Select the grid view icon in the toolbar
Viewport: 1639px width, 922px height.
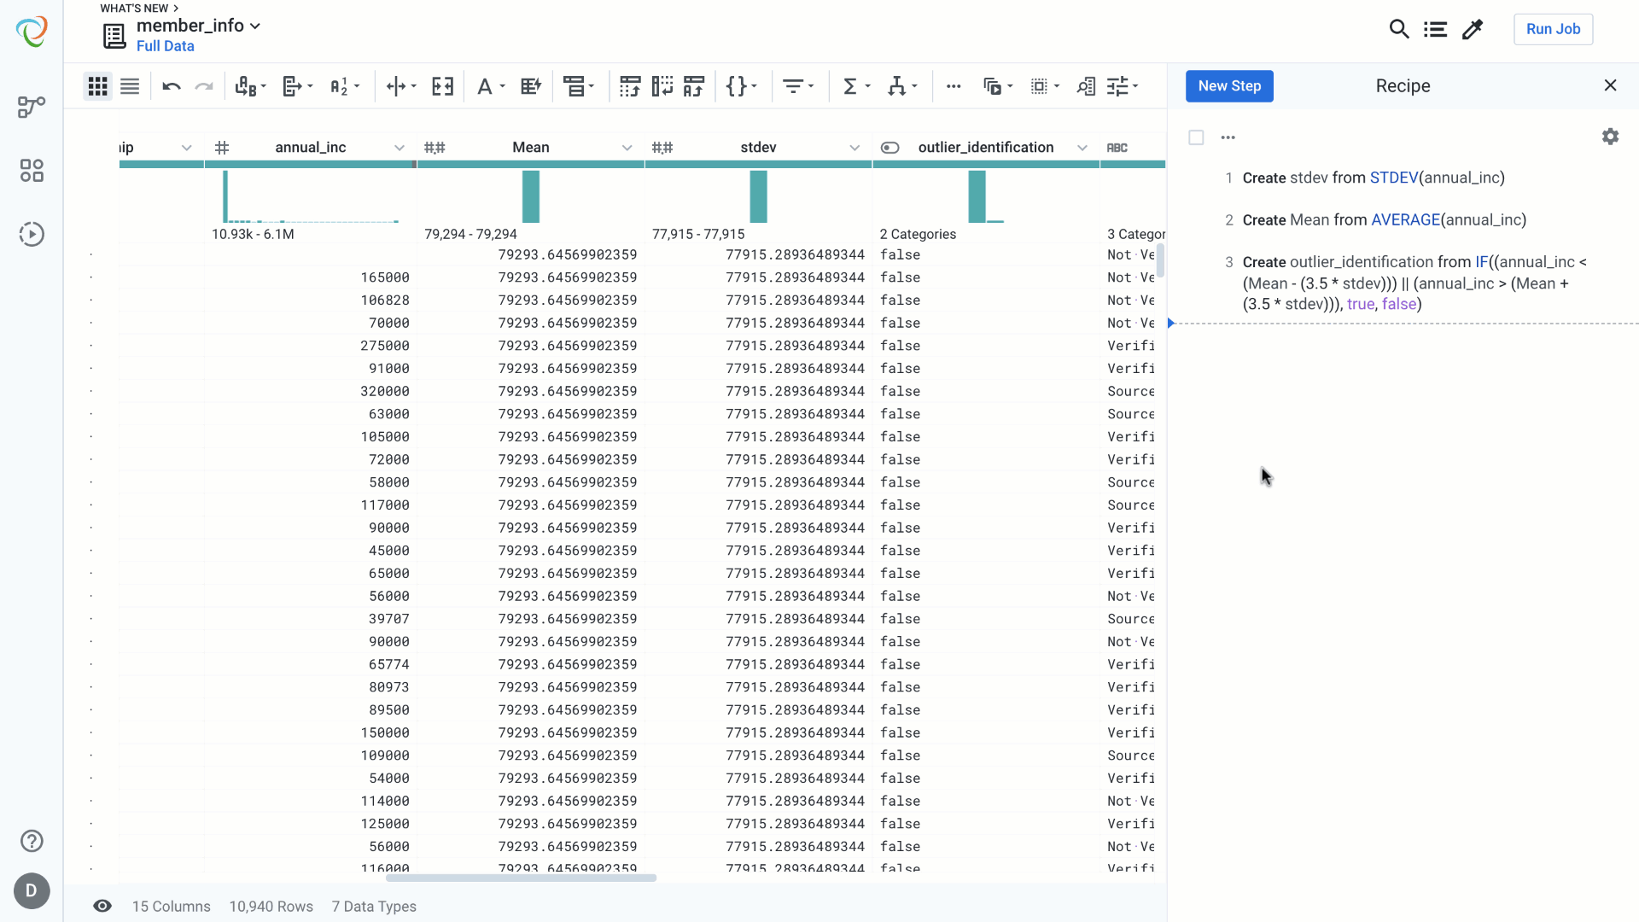click(97, 86)
